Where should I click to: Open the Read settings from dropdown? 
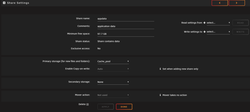coord(218,23)
